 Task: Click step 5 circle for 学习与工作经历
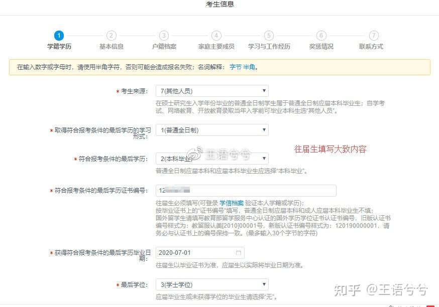point(269,36)
